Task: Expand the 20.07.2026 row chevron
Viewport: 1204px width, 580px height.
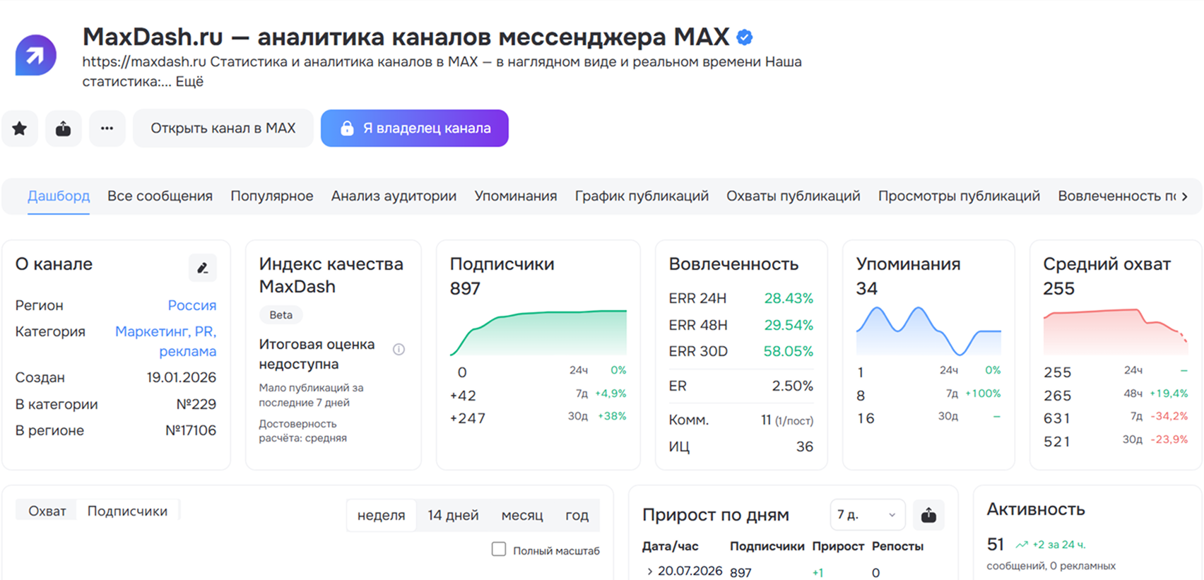Action: 649,571
